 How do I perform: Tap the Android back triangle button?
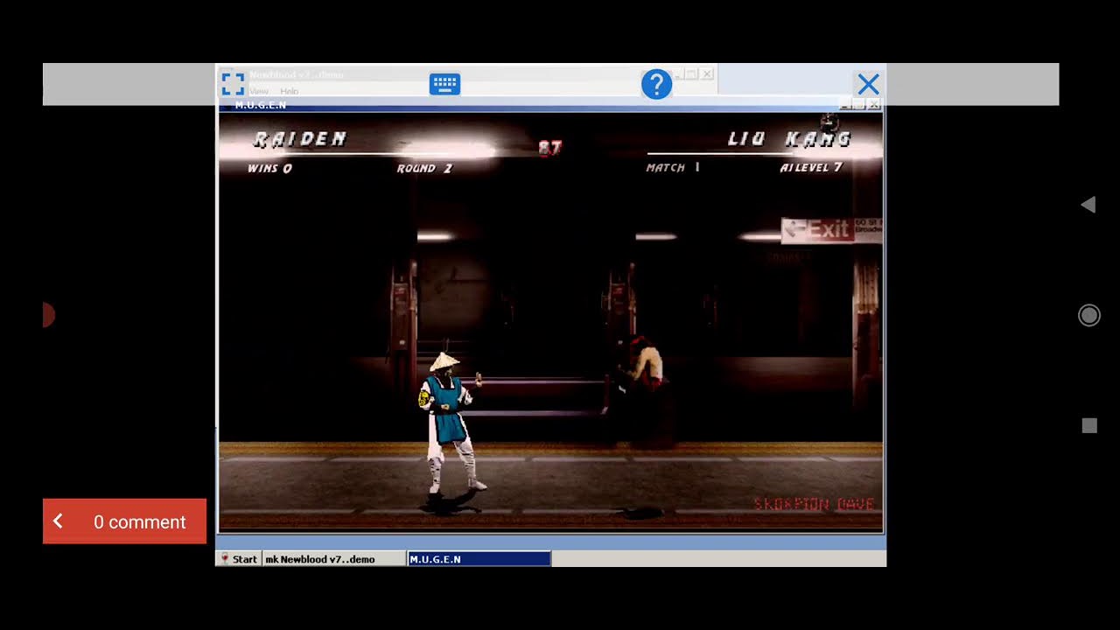click(1088, 205)
